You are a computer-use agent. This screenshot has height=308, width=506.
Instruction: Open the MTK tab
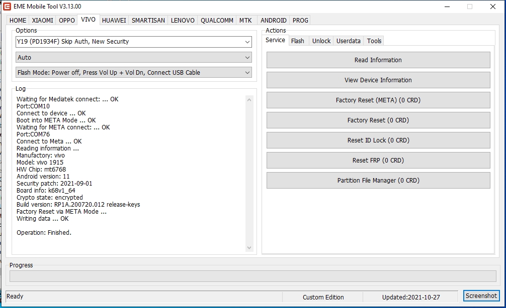pos(245,20)
